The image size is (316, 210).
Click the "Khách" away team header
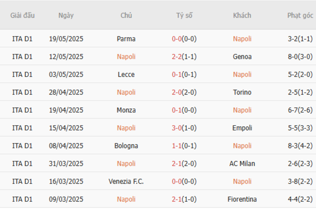pos(242,15)
